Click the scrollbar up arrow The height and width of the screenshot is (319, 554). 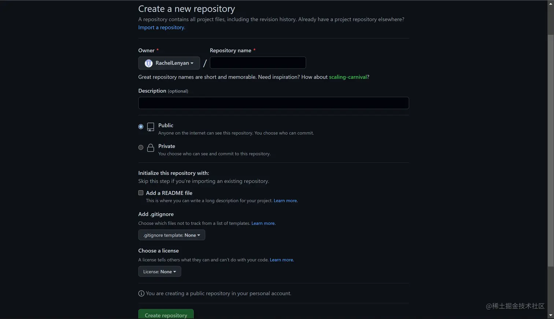(551, 3)
